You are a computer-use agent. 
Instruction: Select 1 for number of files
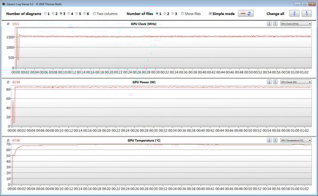pyautogui.click(x=157, y=14)
